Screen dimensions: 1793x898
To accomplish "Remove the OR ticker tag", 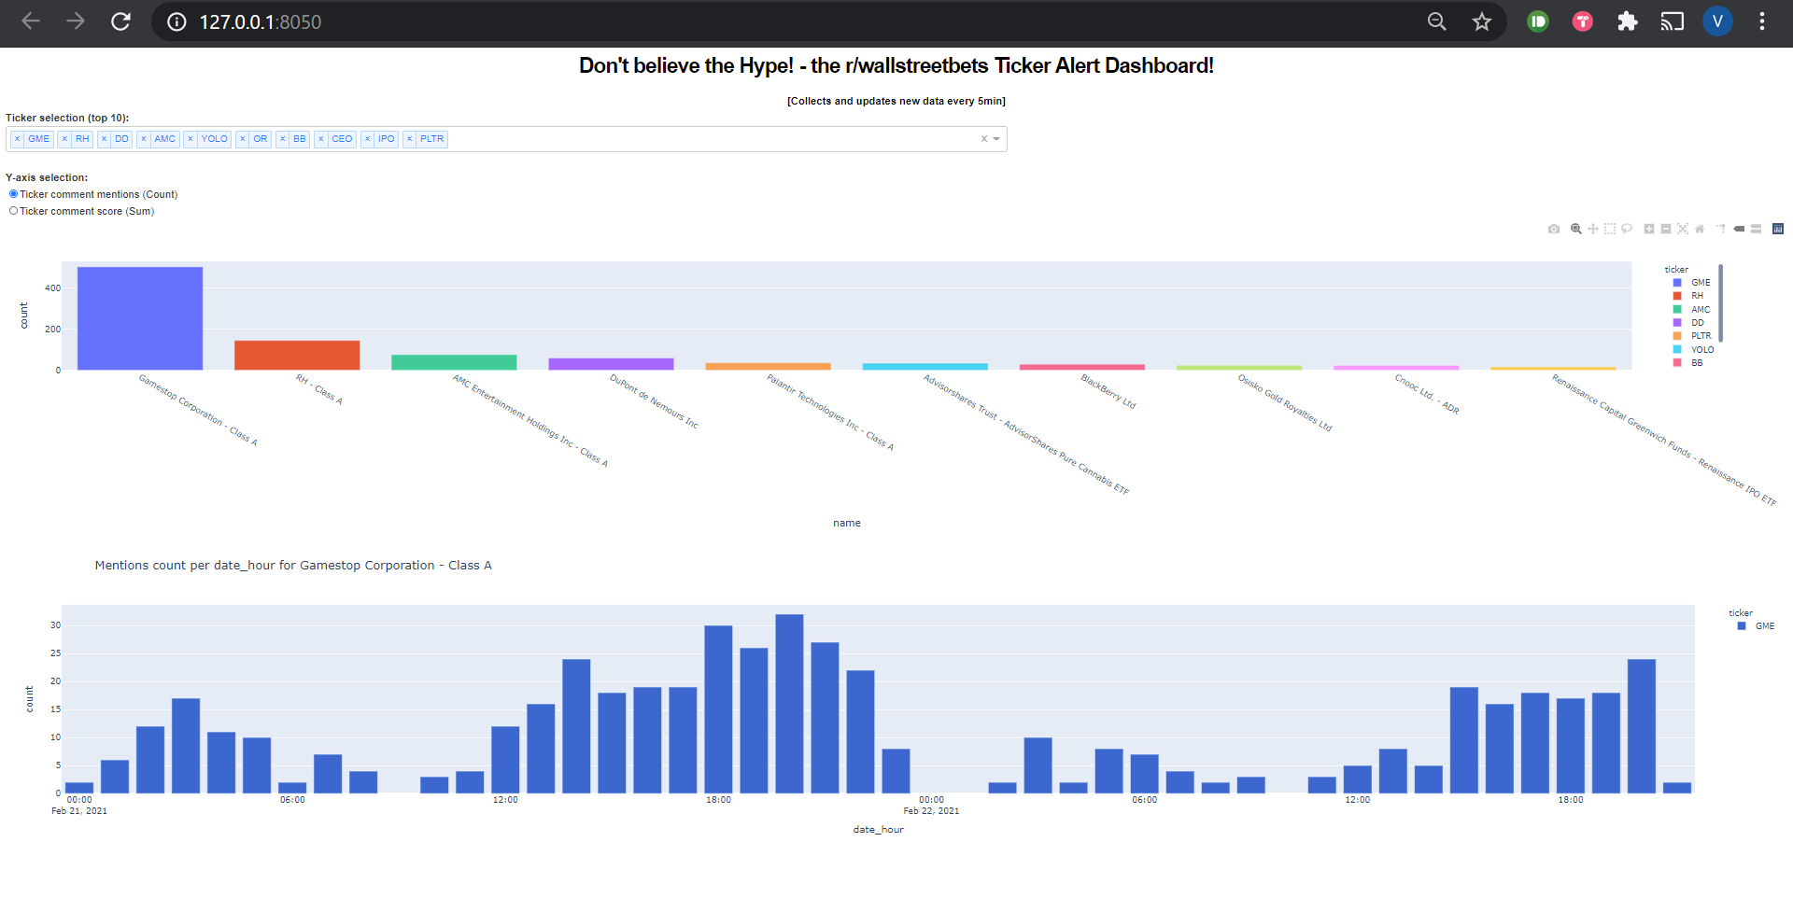I will click(x=243, y=139).
